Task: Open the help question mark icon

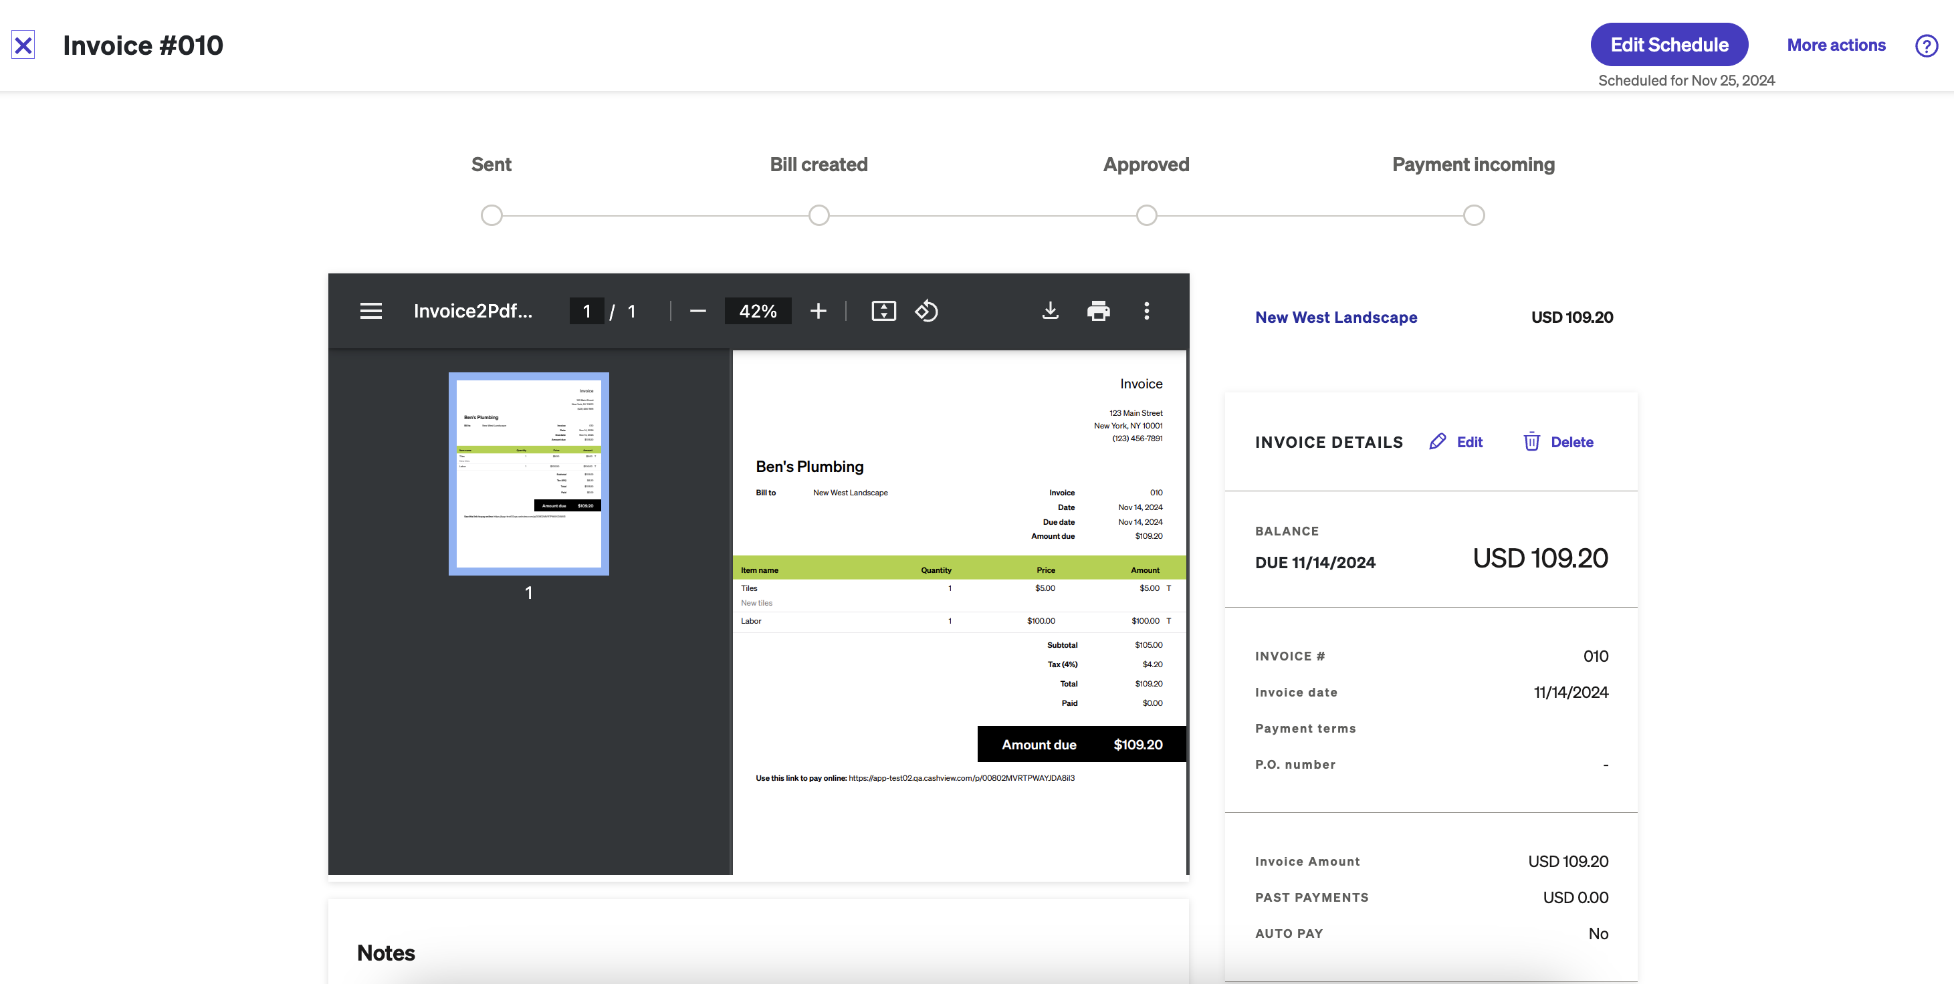Action: click(1926, 45)
